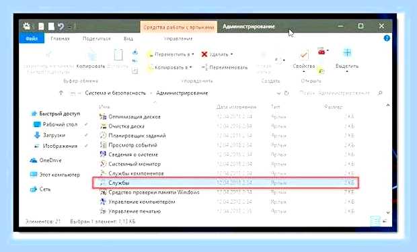Screen dimensions: 417x252
Task: Click the Выделить selection icon
Action: (347, 53)
